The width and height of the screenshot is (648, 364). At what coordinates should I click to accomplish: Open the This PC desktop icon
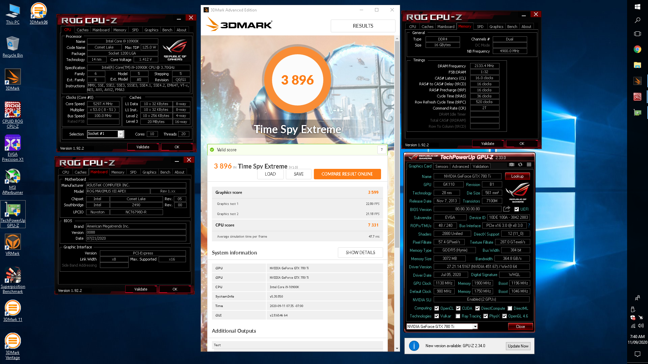point(13,14)
